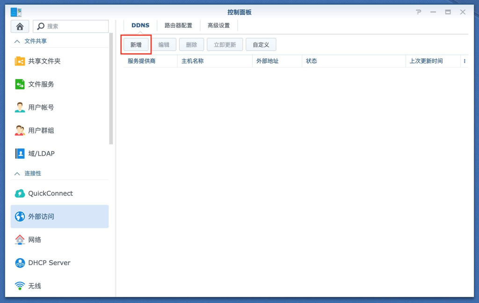
Task: Select 用户群组 in sidebar
Action: point(44,130)
